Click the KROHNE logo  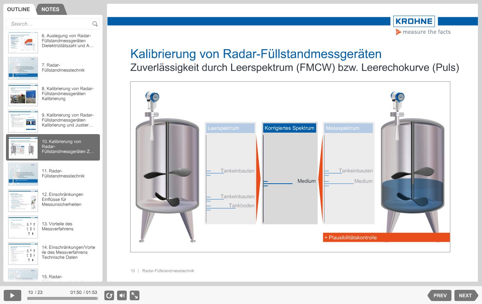(x=414, y=21)
